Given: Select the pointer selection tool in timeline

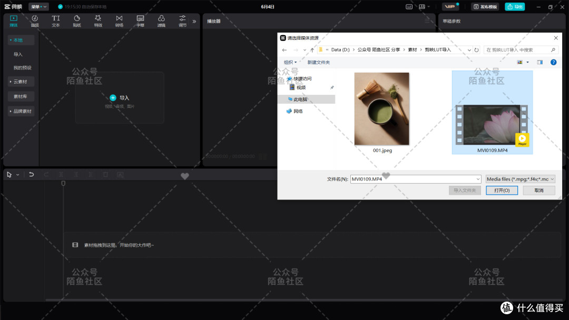Looking at the screenshot, I should 9,175.
